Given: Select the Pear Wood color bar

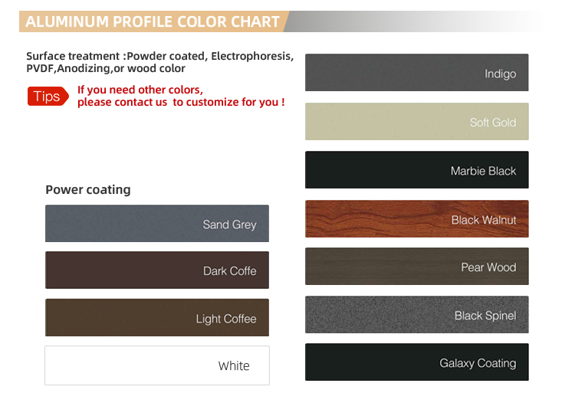Looking at the screenshot, I should pos(416,267).
